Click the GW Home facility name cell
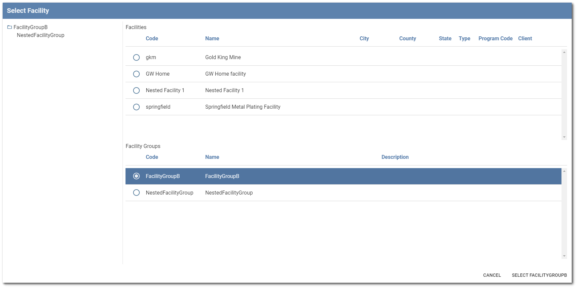 click(x=226, y=74)
